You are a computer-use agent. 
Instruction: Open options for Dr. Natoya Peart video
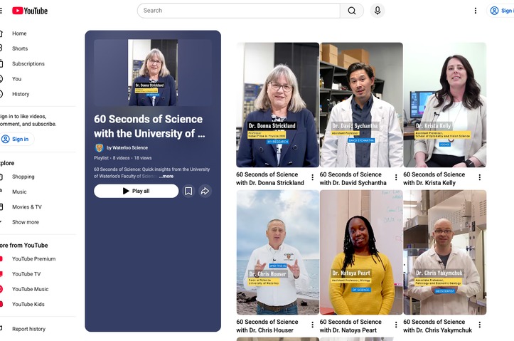point(396,325)
